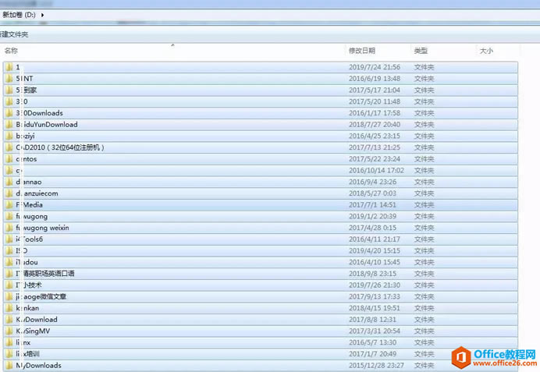Select the 51NT folder name
540x372 pixels.
[24, 79]
